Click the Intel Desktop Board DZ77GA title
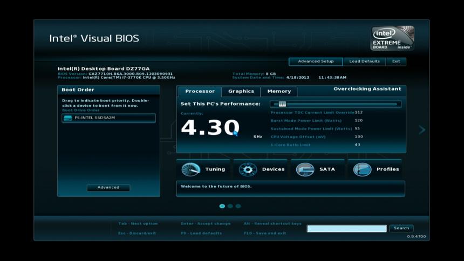 tap(104, 68)
